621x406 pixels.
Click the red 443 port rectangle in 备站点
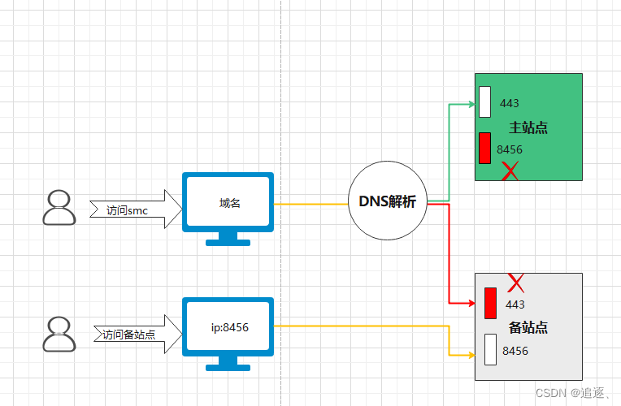point(490,303)
